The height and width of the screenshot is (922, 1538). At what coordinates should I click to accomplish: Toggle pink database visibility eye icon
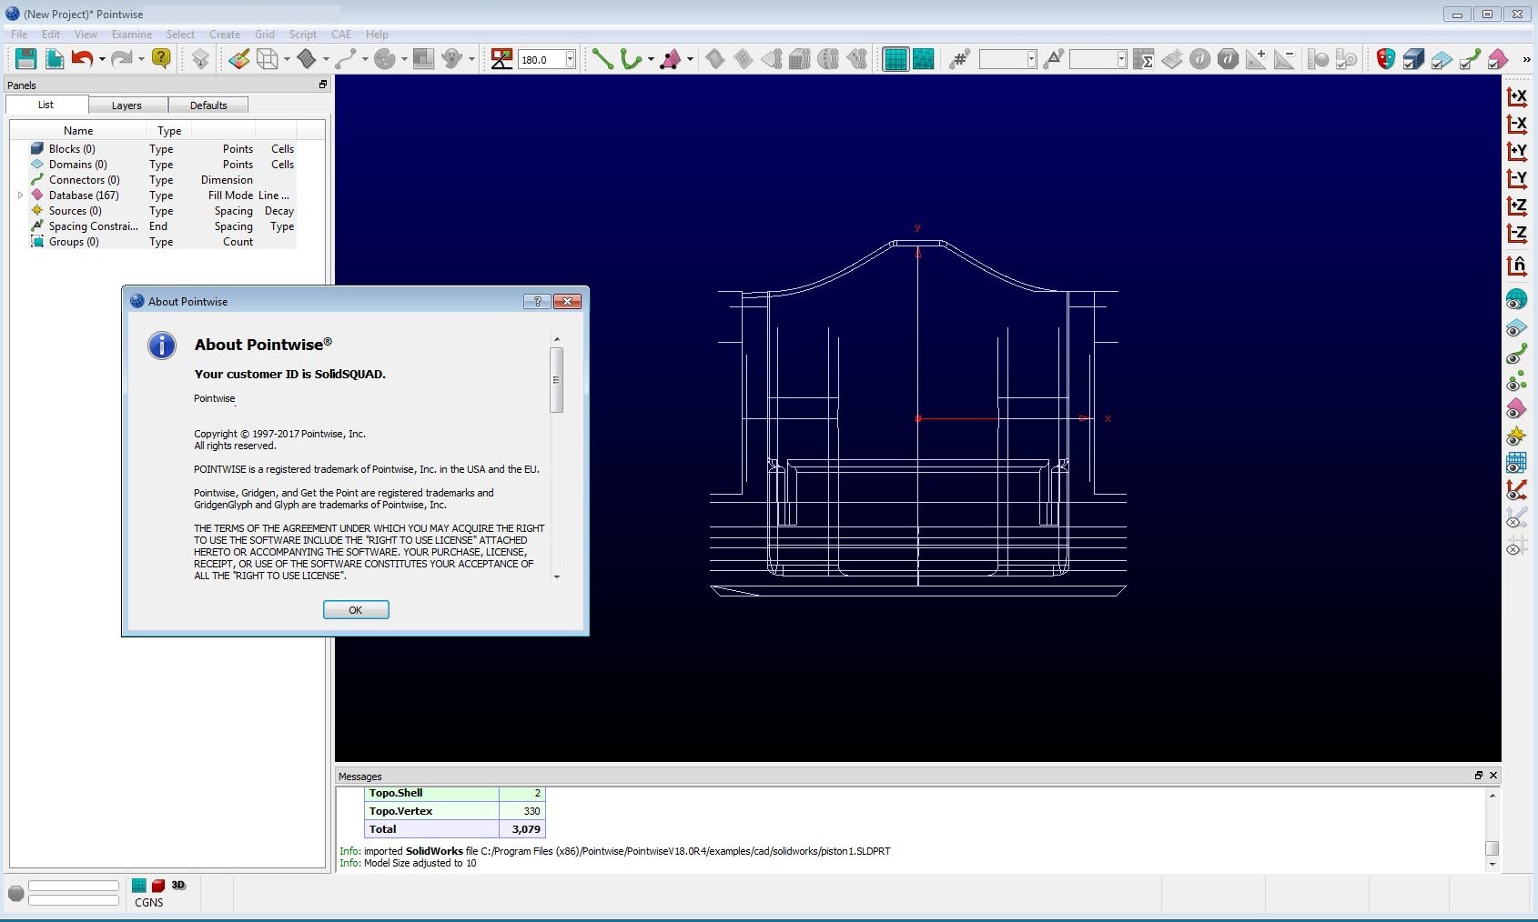pyautogui.click(x=1517, y=409)
